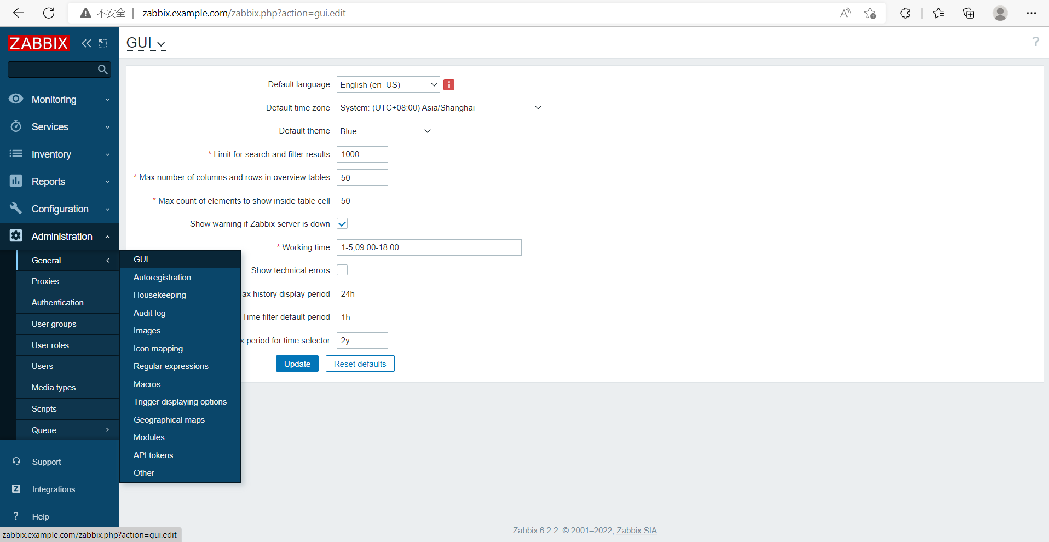
Task: Click the Services clock icon
Action: pyautogui.click(x=16, y=126)
